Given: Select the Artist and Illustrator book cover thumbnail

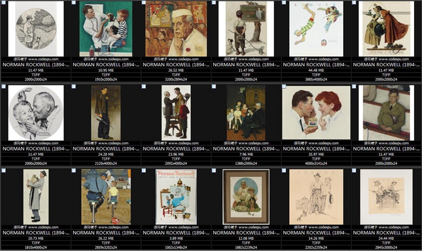Looking at the screenshot, I should click(x=176, y=197).
